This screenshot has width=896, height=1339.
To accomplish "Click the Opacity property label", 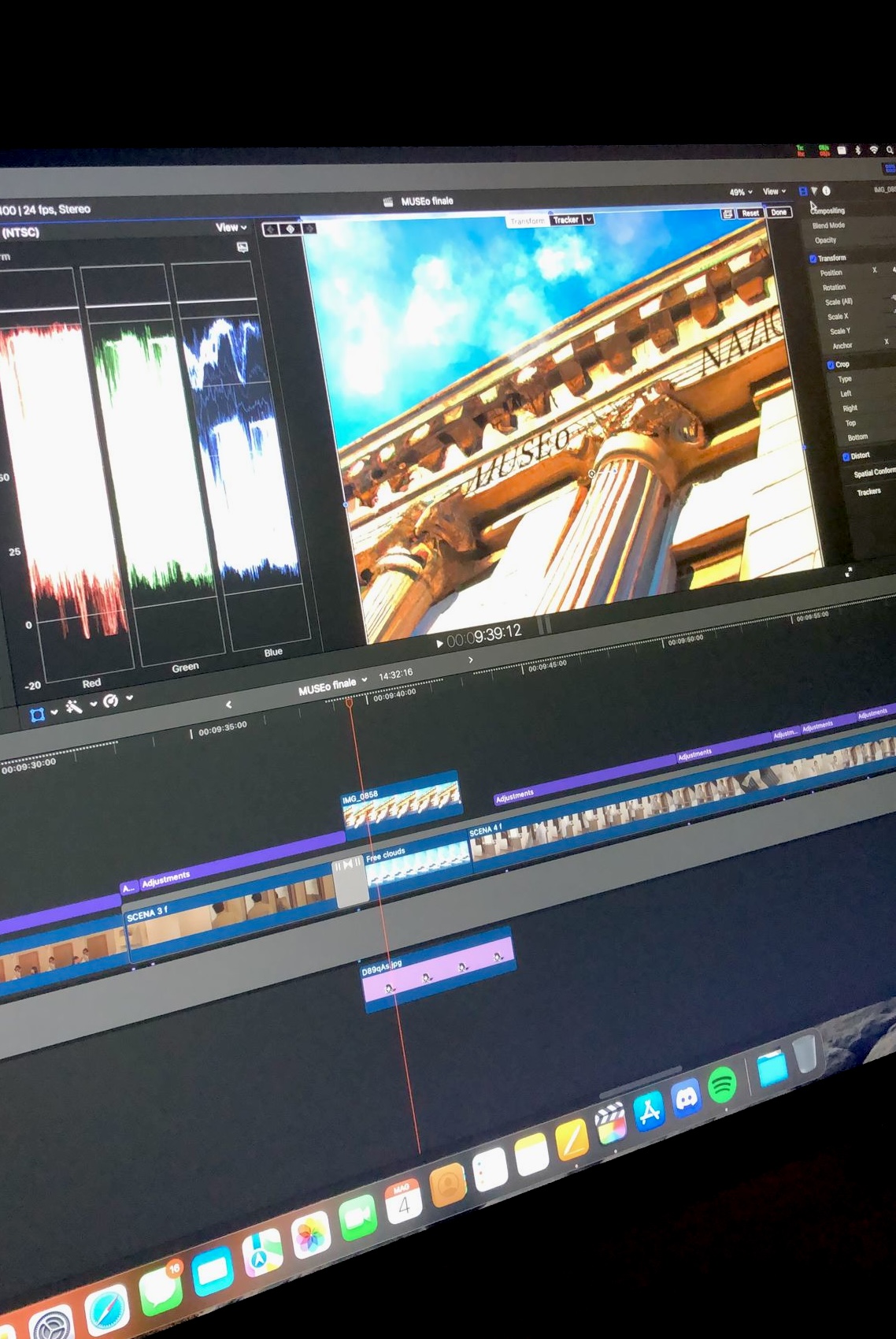I will coord(826,240).
